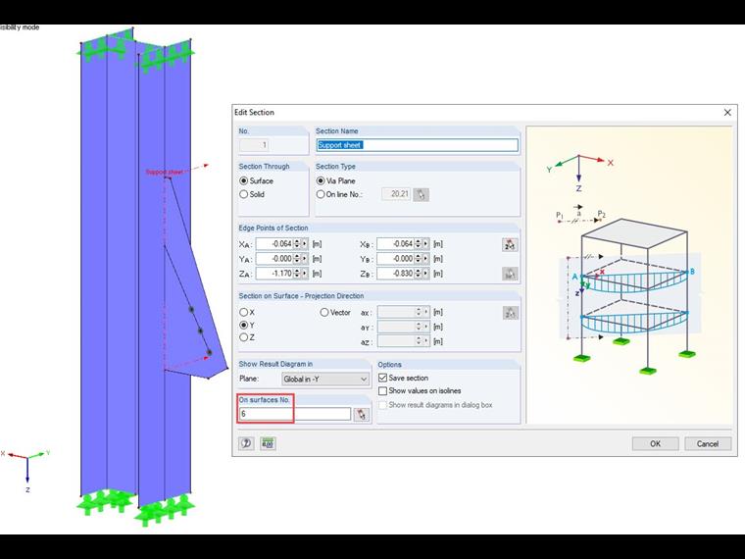Viewport: 745px width, 559px height.
Task: Click the ZA coordinate input field
Action: click(274, 274)
